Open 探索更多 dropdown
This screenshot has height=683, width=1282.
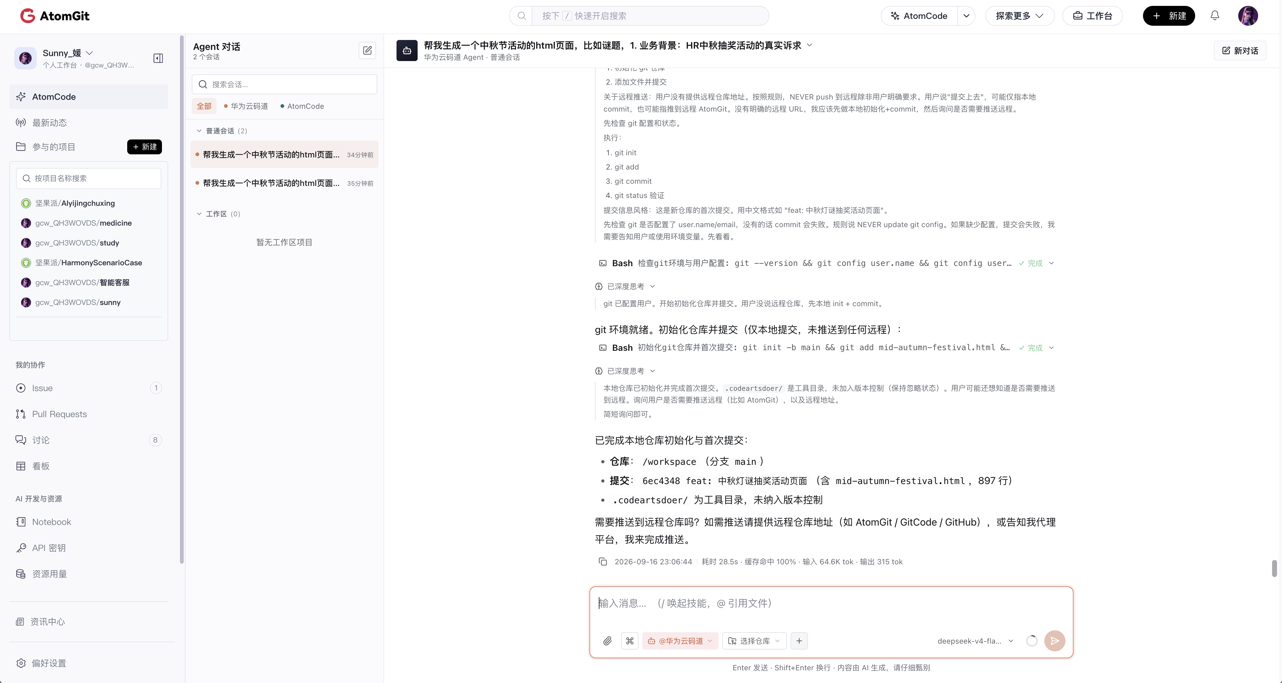click(1019, 16)
